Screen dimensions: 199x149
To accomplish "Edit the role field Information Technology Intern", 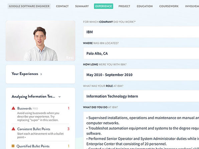I will 141,96.
